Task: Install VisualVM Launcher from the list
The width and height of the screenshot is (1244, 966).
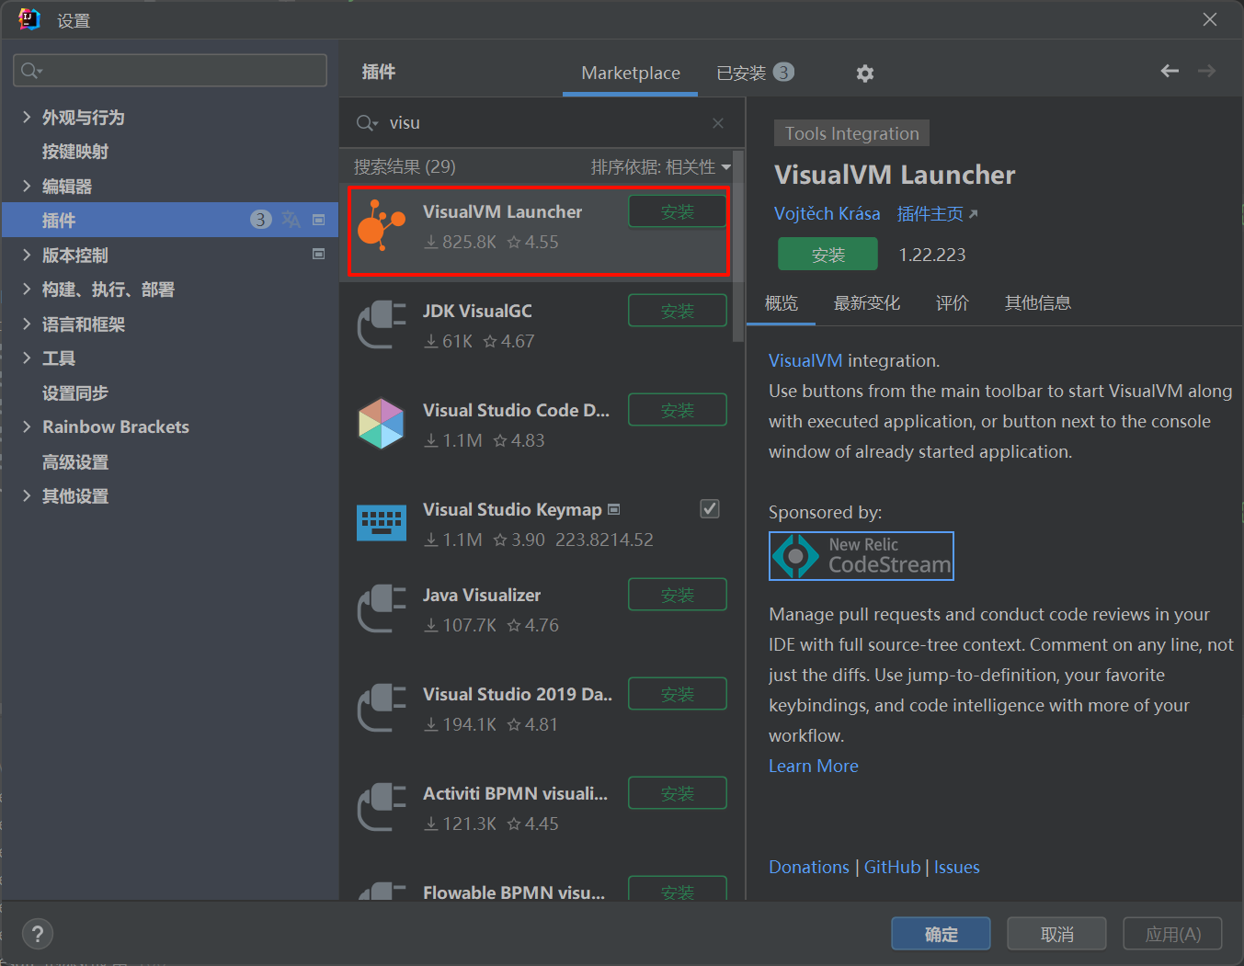Action: coord(678,211)
